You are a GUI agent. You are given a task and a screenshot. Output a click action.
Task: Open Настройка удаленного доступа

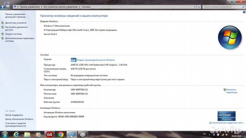(16, 28)
